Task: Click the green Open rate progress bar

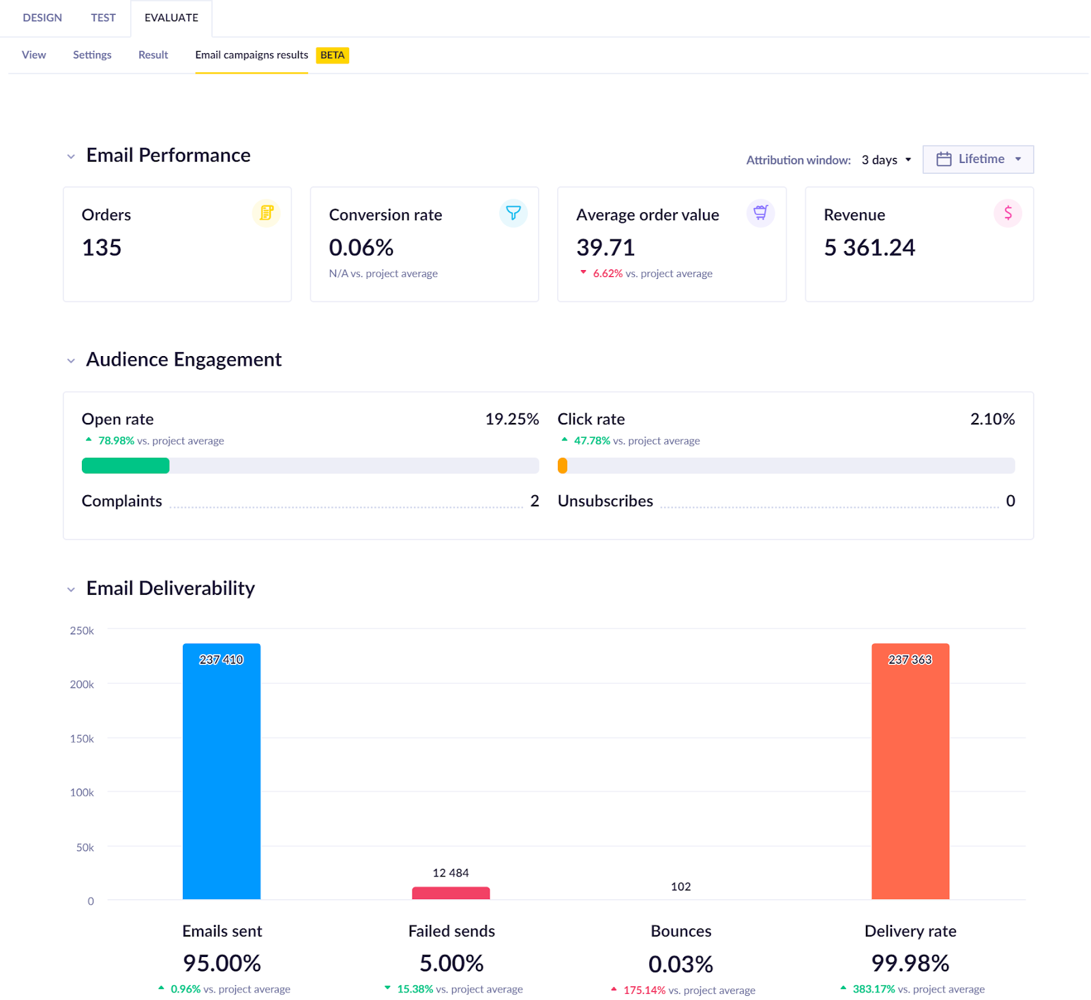Action: 125,466
